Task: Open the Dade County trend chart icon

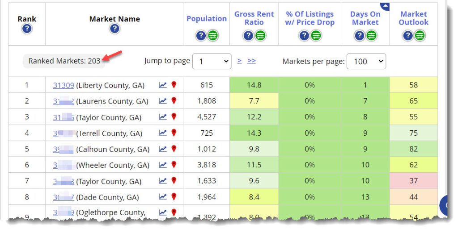Action: click(163, 196)
